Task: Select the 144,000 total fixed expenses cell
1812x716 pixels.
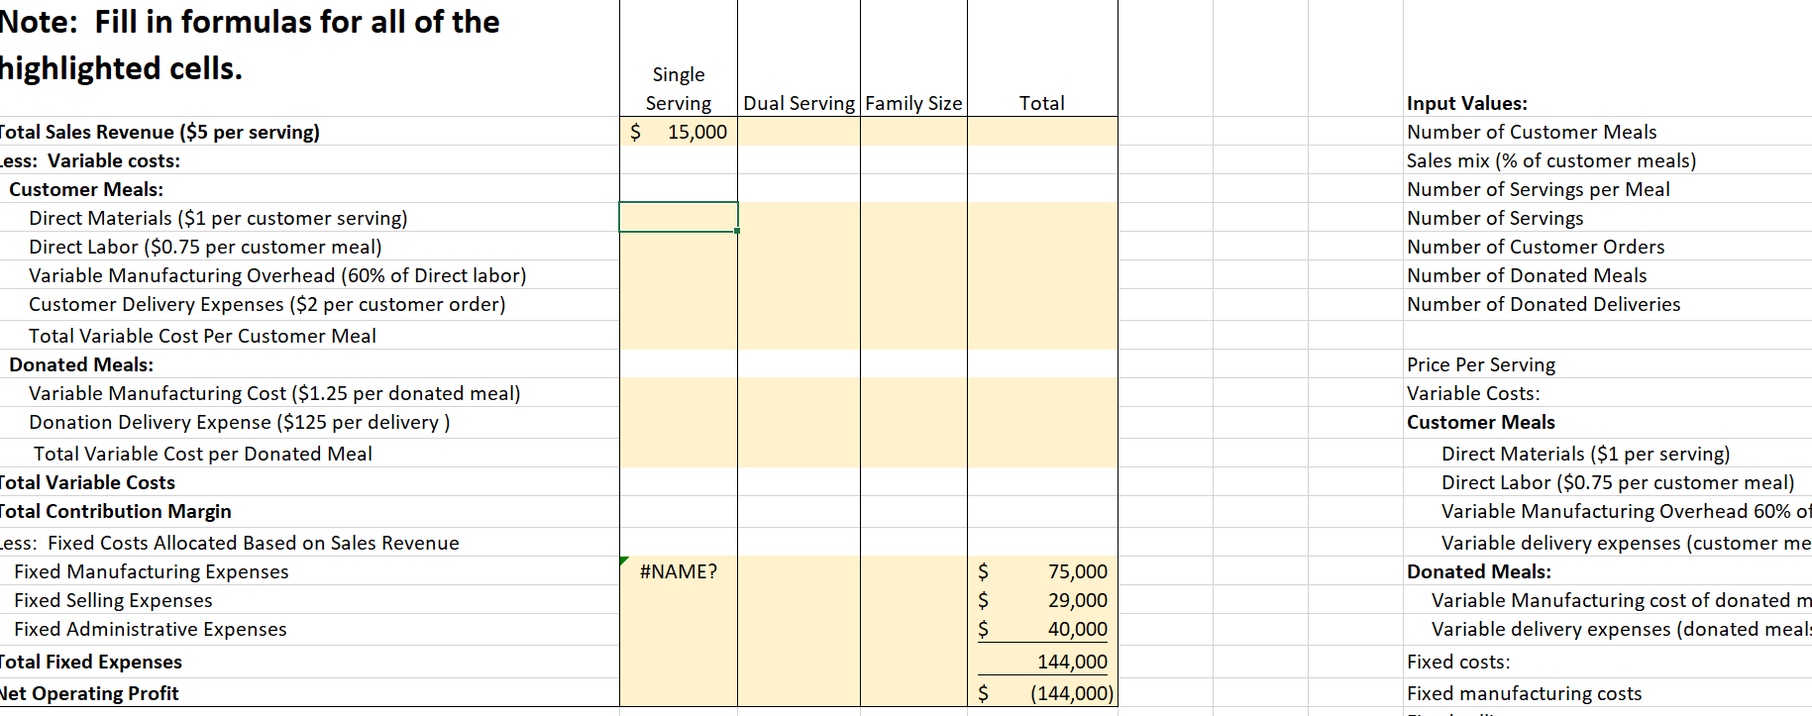Action: 1042,662
